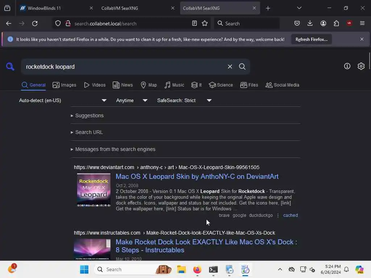Image resolution: width=371 pixels, height=278 pixels.
Task: Open the Rocketdock Leopard result thumbnail
Action: pyautogui.click(x=94, y=190)
